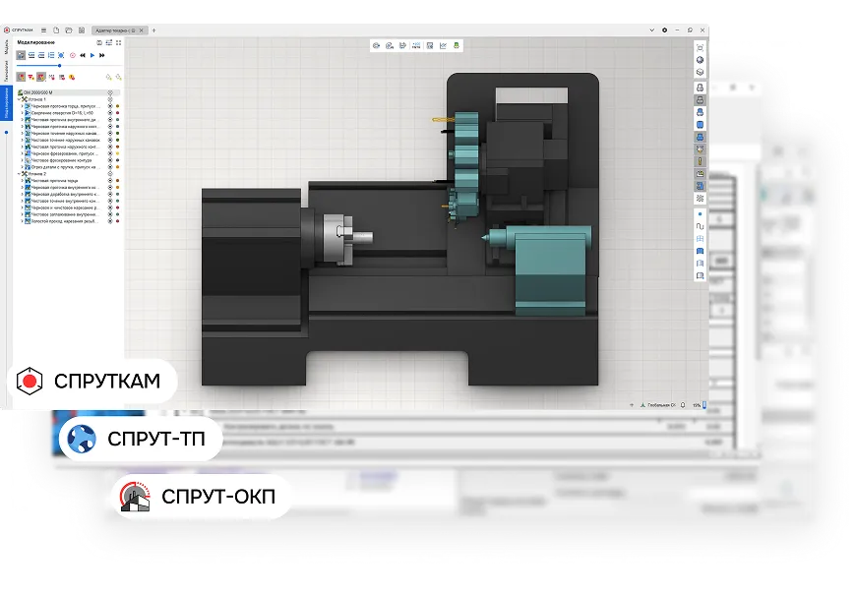Open the chart graph icon in viewport toolbar
The width and height of the screenshot is (856, 594).
[x=443, y=46]
